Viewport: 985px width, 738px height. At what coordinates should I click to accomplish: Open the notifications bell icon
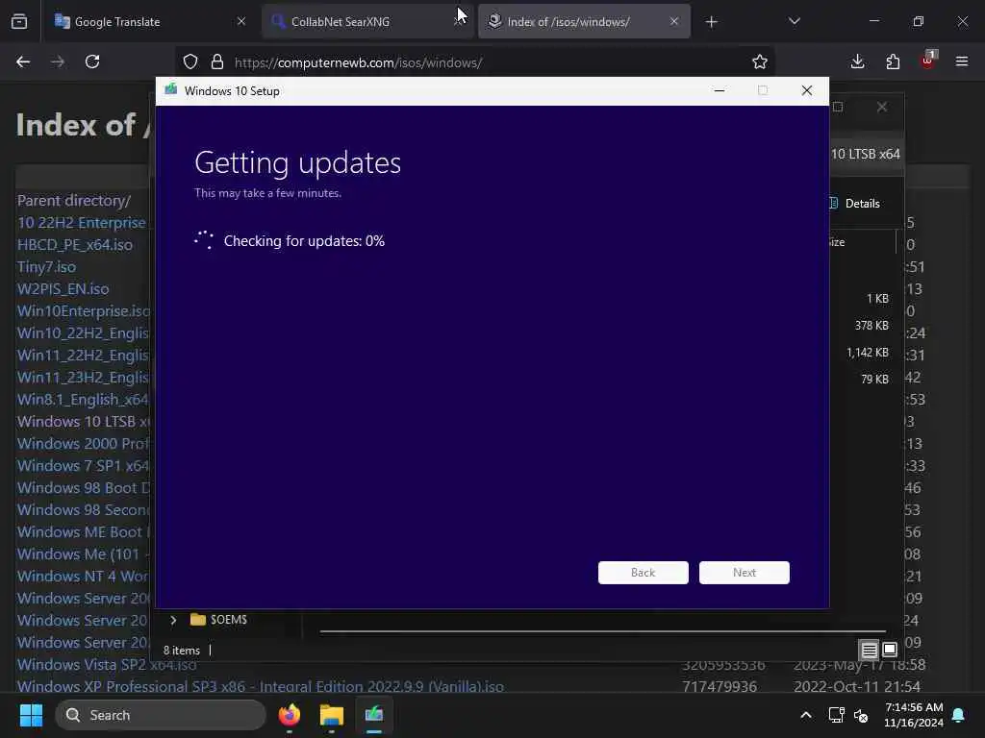959,715
